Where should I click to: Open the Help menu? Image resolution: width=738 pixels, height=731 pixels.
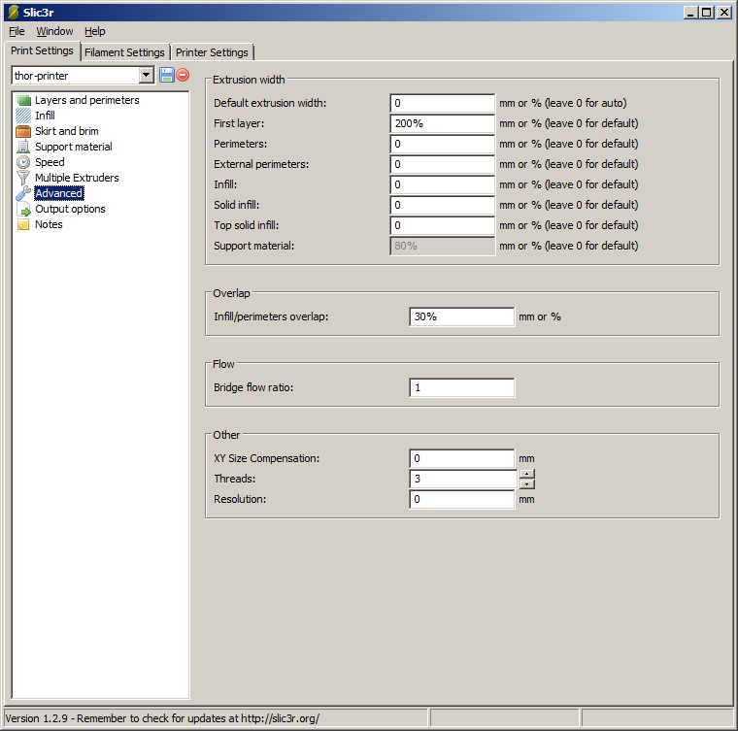pos(94,31)
